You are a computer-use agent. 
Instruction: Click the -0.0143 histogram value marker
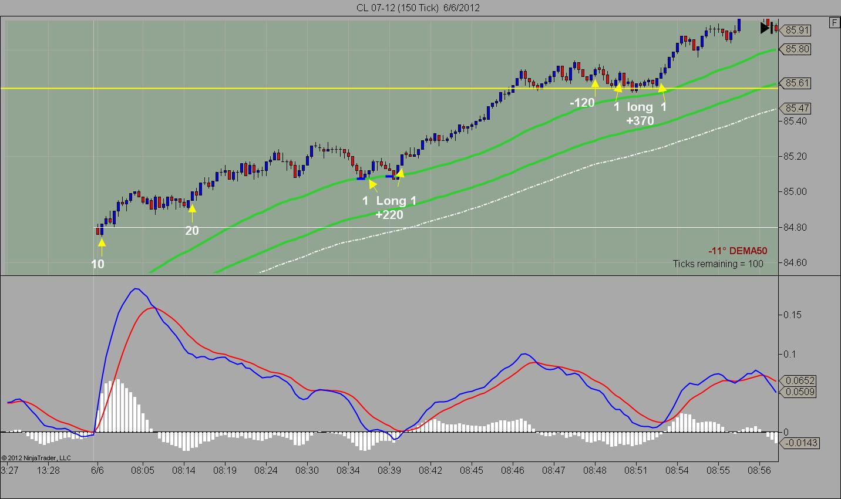click(799, 443)
